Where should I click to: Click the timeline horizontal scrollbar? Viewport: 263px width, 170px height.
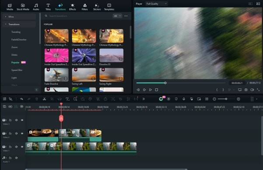point(106,169)
